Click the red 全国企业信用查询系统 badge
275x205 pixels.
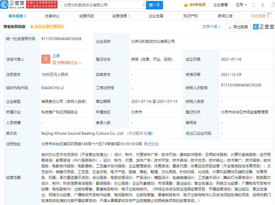click(x=42, y=4)
